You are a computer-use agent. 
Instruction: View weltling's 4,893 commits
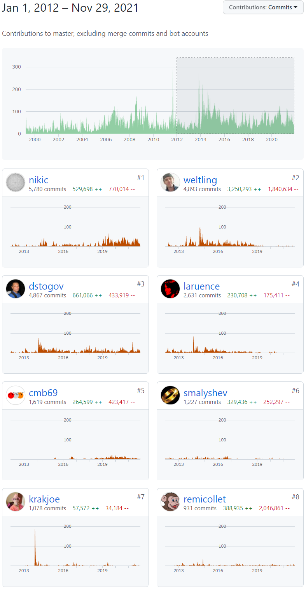coord(202,189)
